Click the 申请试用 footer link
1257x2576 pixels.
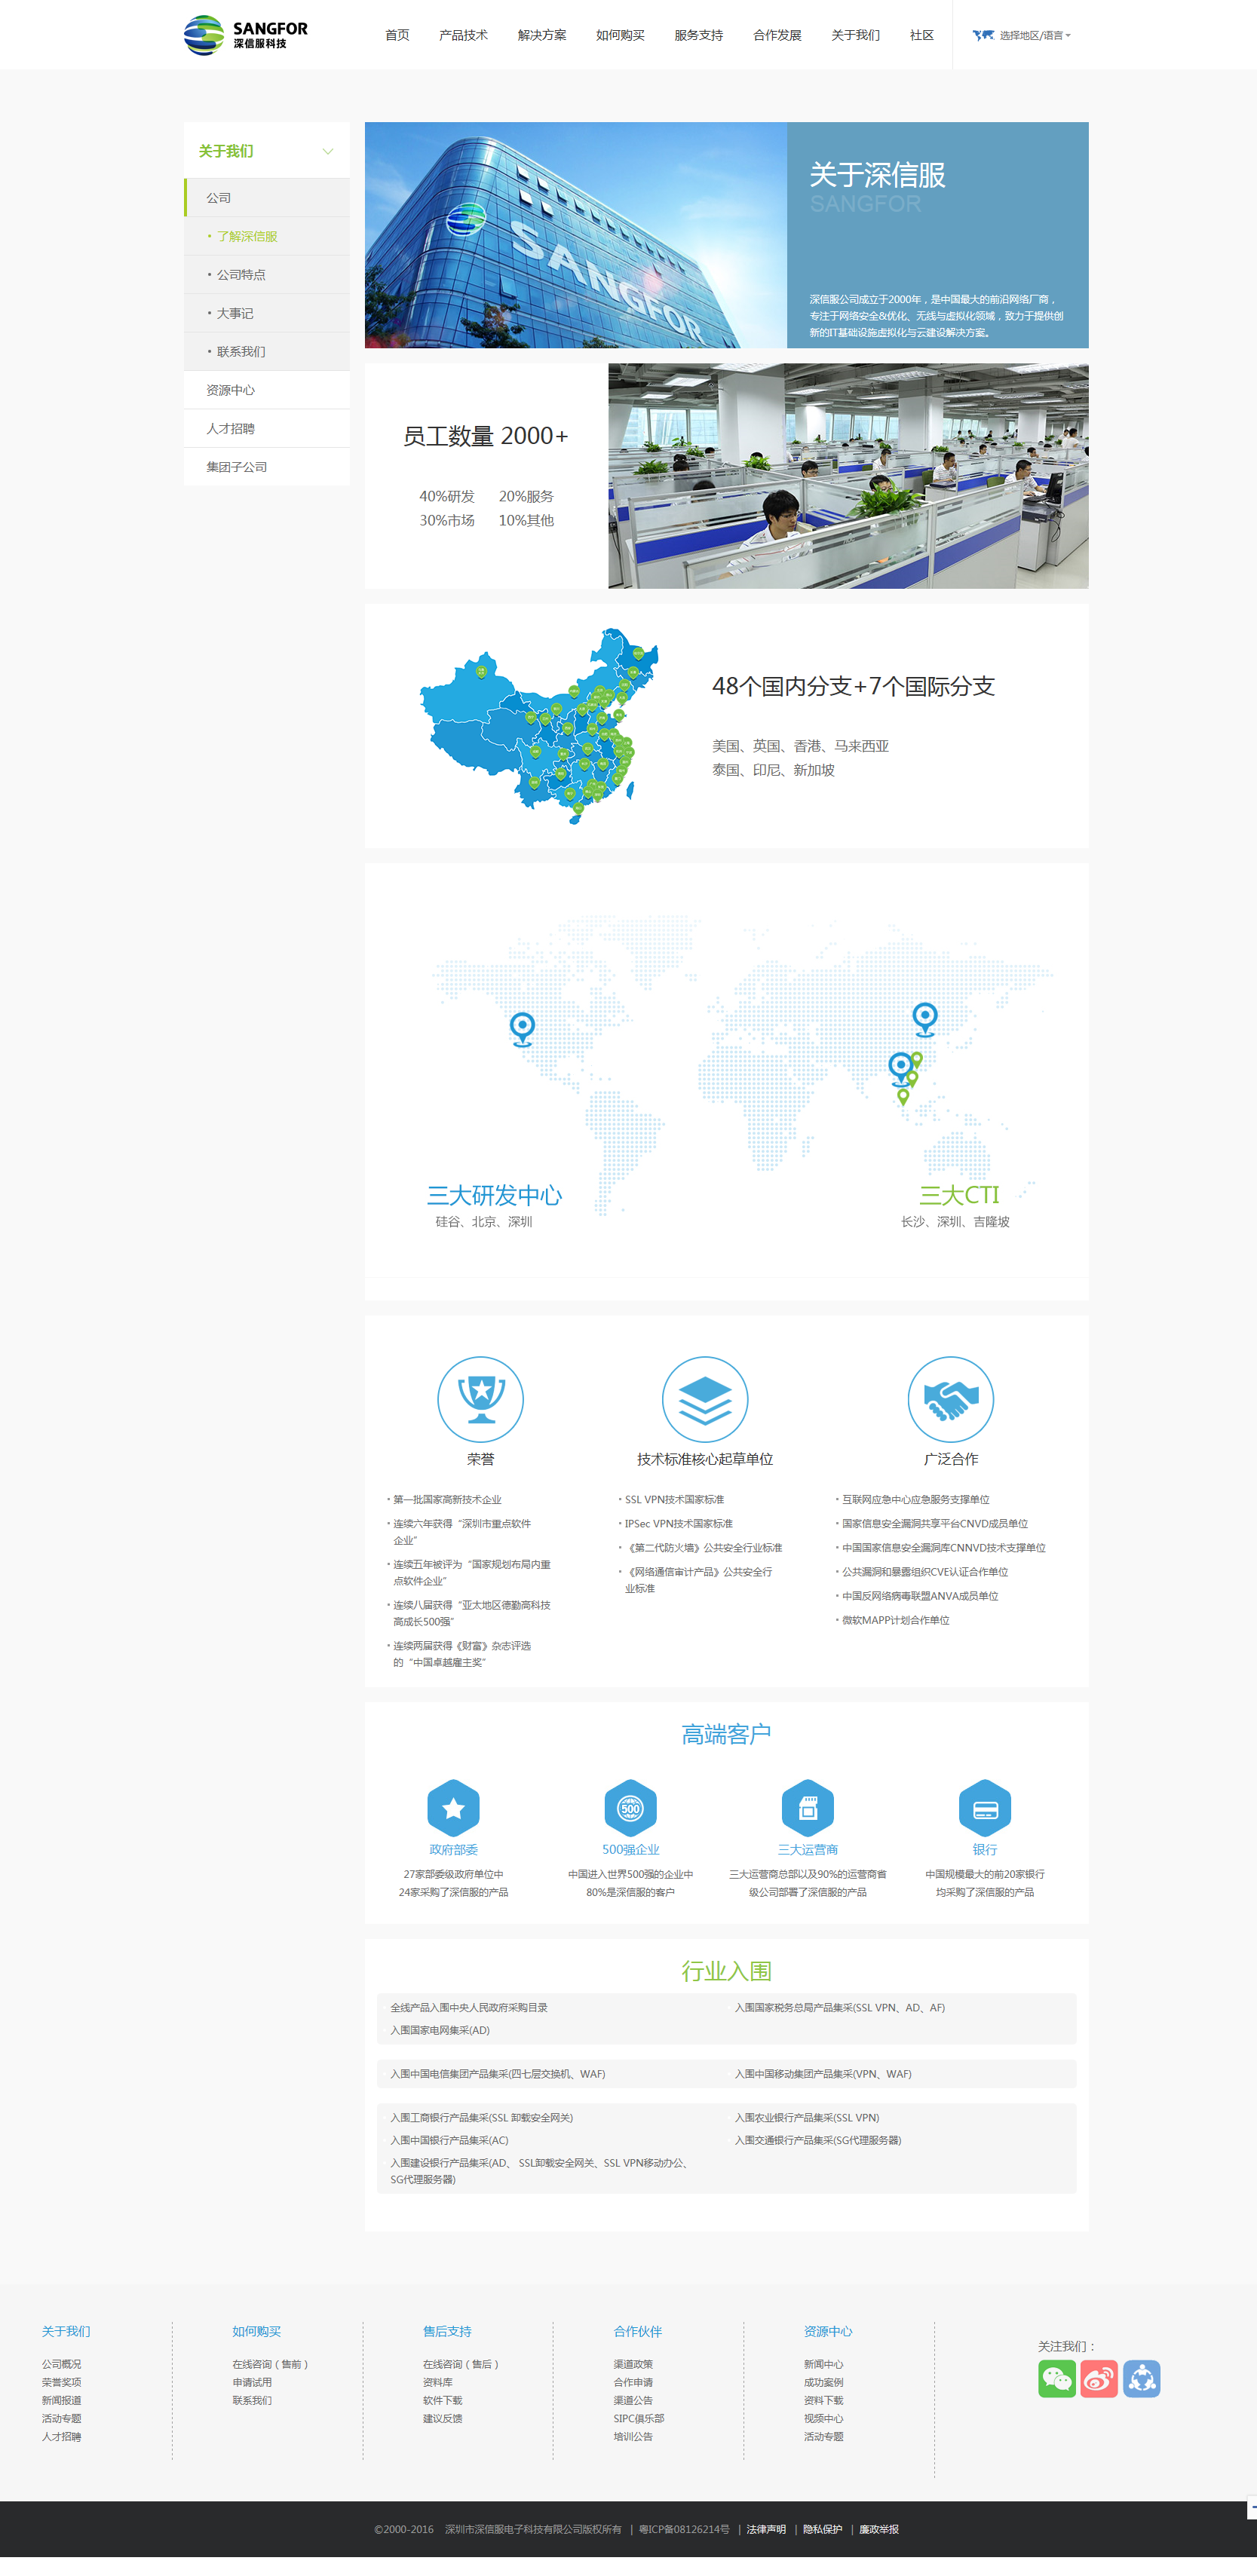point(252,2382)
